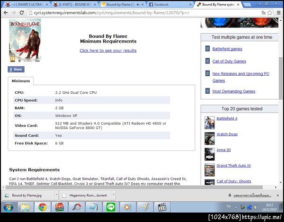Screen dimensions: 284x222
Task: Click the translate icon in the address bar
Action: pyautogui.click(x=264, y=13)
